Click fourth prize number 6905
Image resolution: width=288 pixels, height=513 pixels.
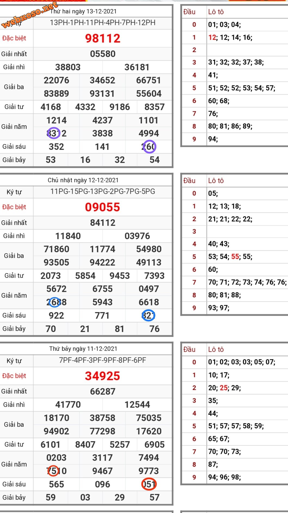[x=154, y=445]
